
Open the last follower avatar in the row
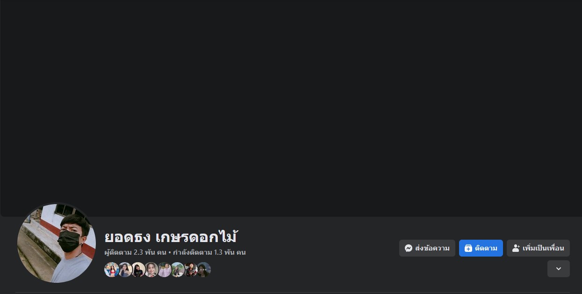coord(203,270)
